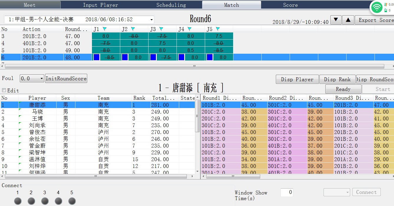Open the Input Player tab
Screen dimensions: 394x206
(100, 5)
